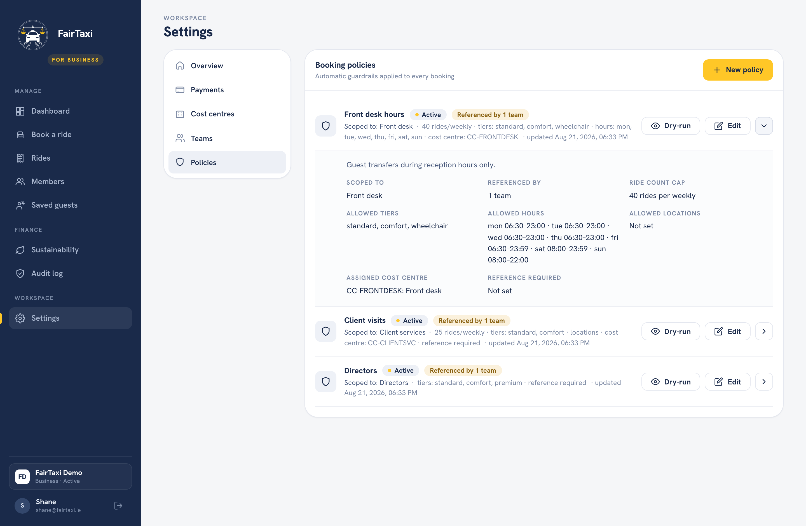
Task: Click the FD workspace avatar
Action: (22, 476)
